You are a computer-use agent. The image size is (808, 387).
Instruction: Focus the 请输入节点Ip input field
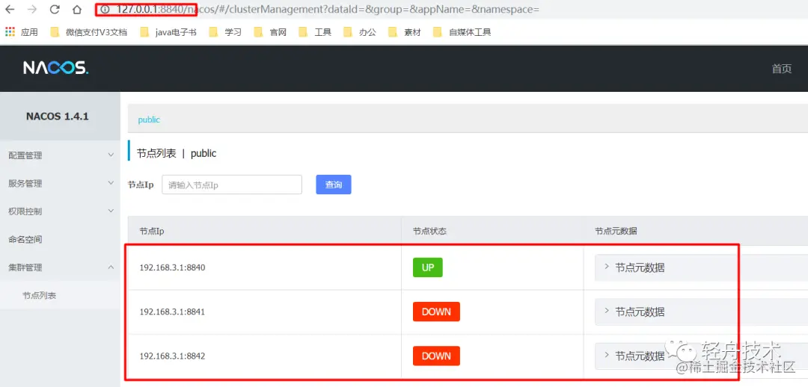point(232,185)
